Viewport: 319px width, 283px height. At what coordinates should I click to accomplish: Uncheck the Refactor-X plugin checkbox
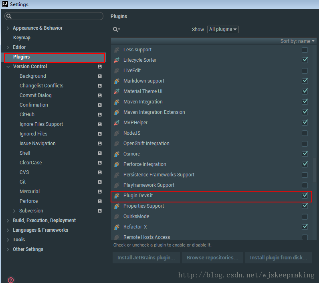coord(305,226)
